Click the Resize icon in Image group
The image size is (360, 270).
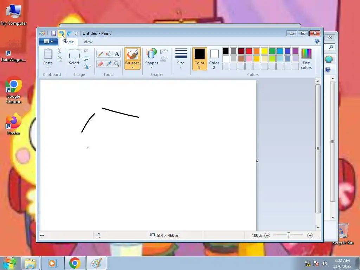pos(86,59)
